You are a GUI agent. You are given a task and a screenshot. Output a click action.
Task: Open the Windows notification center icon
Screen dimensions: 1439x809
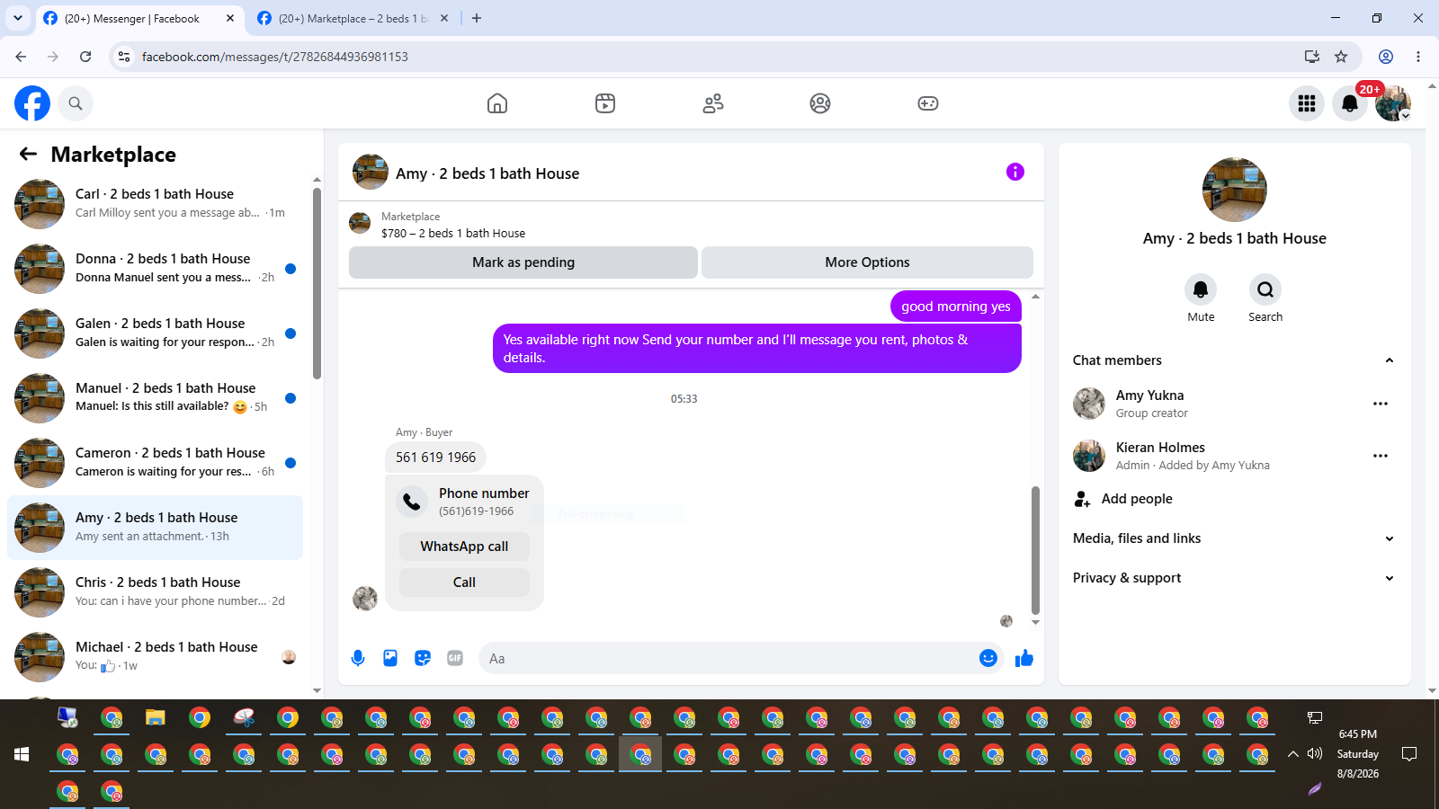tap(1409, 753)
